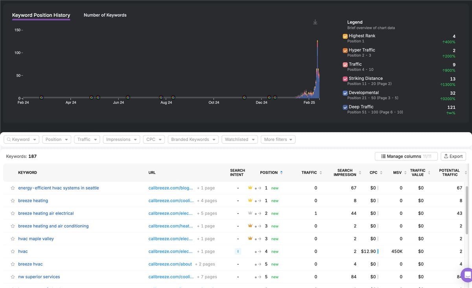Image resolution: width=472 pixels, height=288 pixels.
Task: Click the 450K MSV value
Action: (396, 251)
